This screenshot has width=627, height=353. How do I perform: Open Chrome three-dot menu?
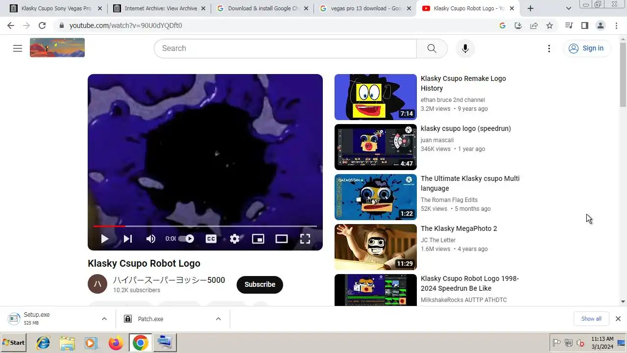tap(617, 25)
